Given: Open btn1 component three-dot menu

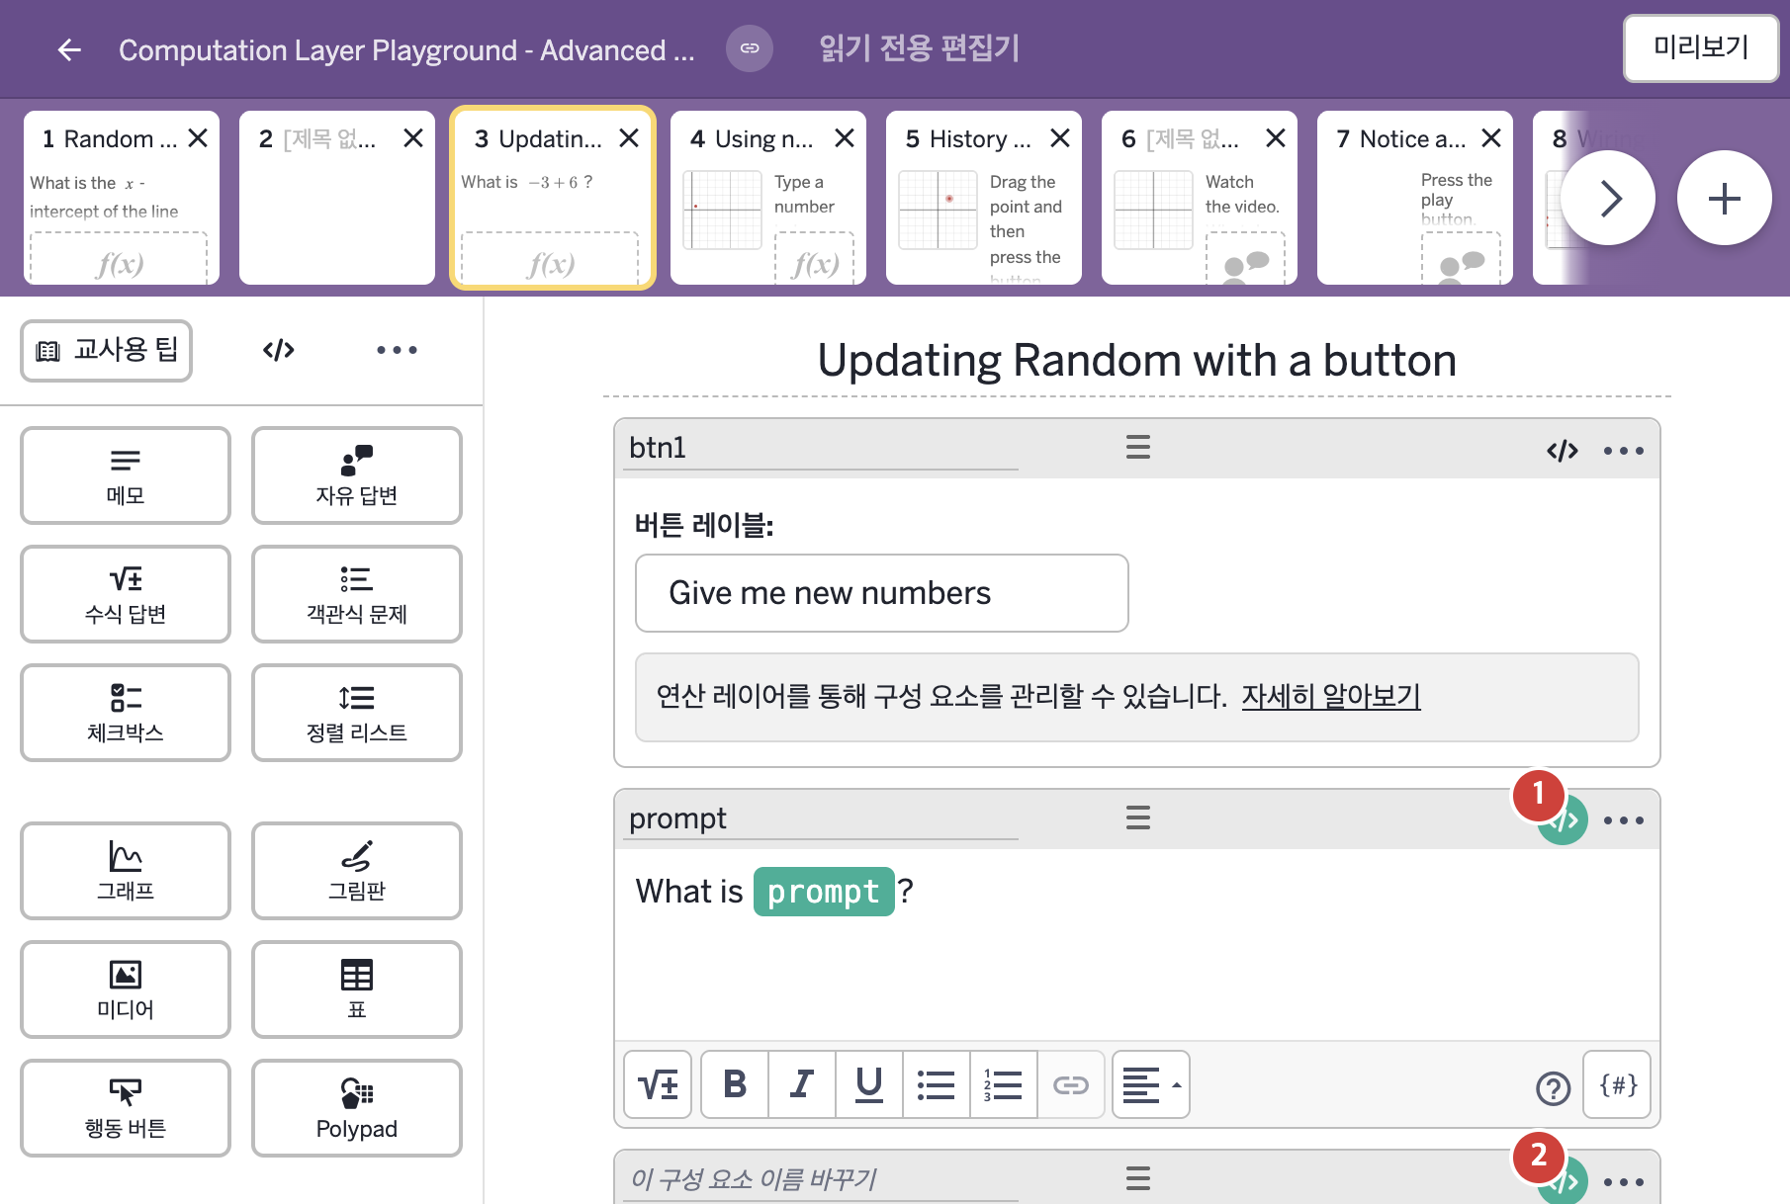Looking at the screenshot, I should (1624, 451).
